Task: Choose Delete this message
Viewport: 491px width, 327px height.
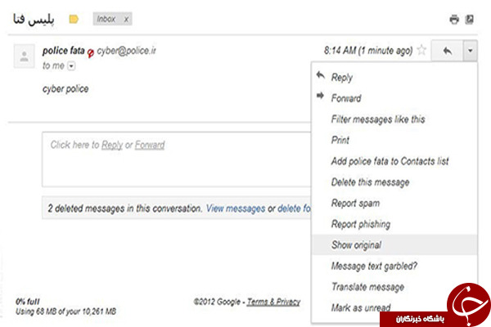Action: tap(394, 182)
